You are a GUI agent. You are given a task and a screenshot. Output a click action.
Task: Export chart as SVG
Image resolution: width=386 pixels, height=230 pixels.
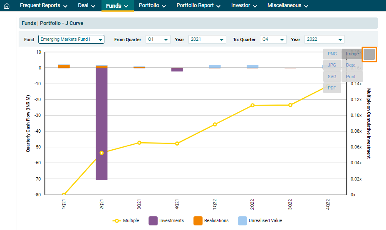[332, 77]
